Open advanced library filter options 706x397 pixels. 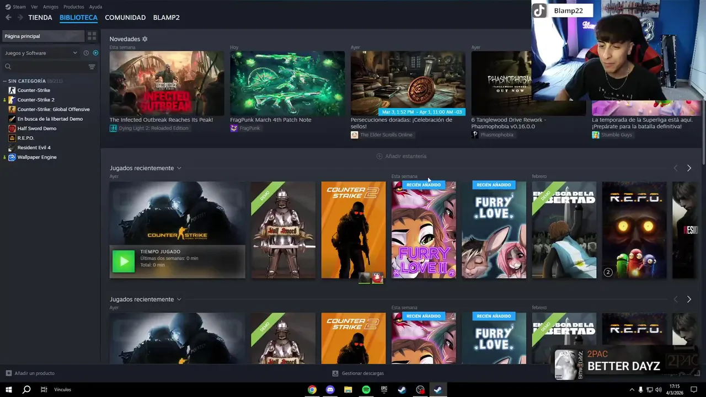[92, 67]
